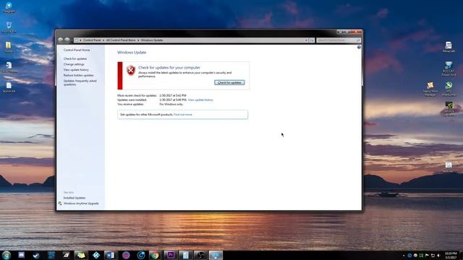Select the Recycle Bin desktop icon
Viewport: 463px width, 260px height.
click(x=9, y=27)
